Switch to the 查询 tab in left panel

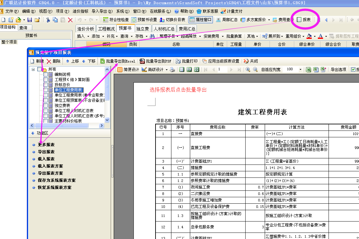[23, 28]
